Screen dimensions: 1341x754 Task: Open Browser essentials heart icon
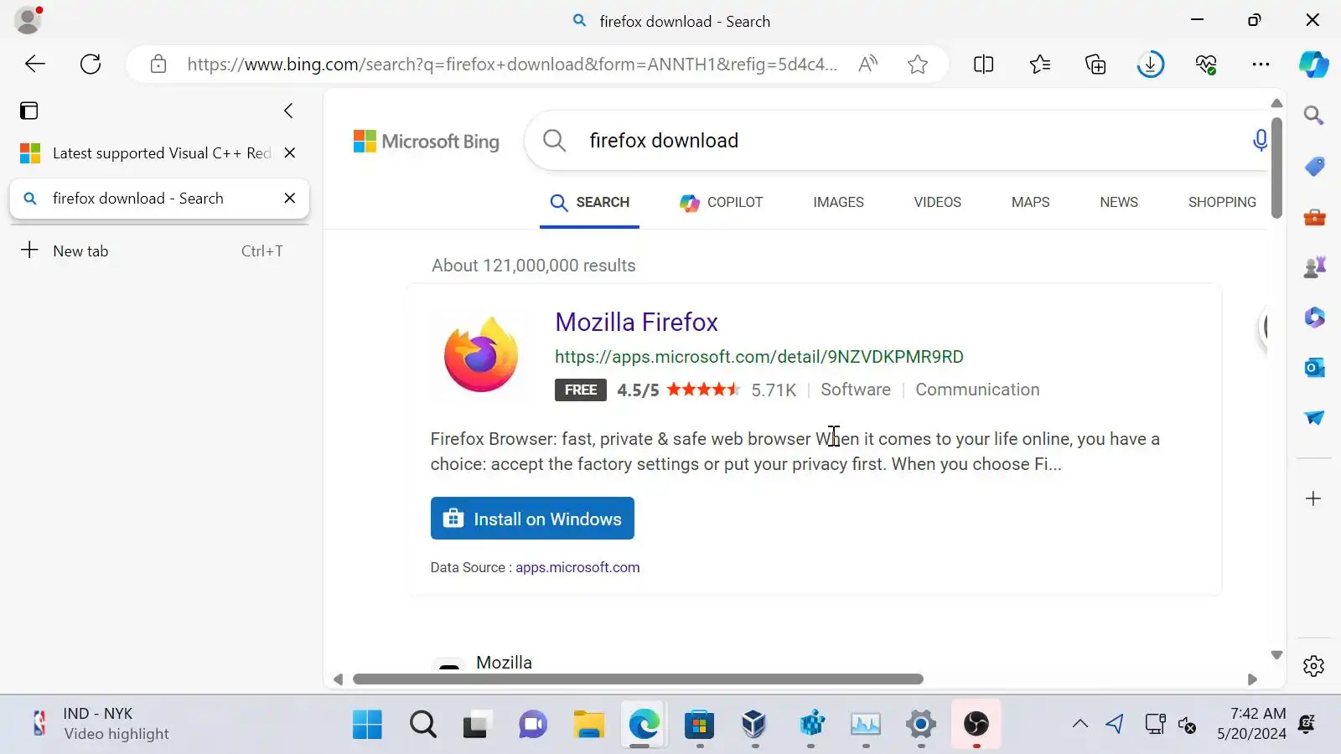click(x=1206, y=65)
